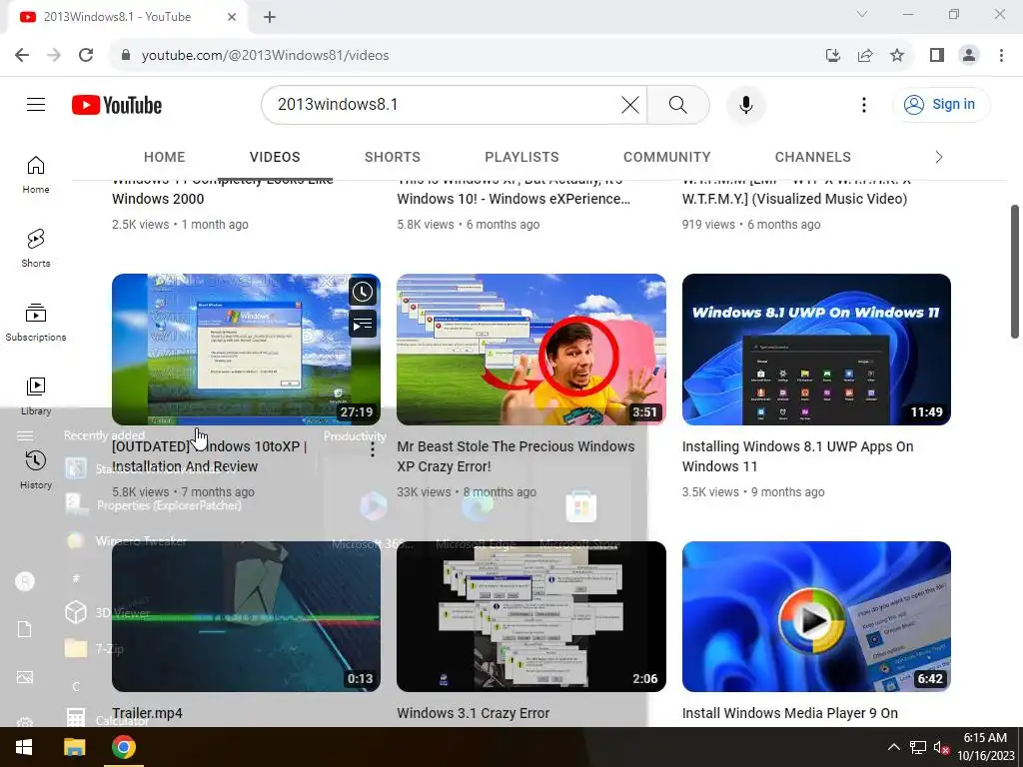The height and width of the screenshot is (767, 1023).
Task: Open Install Windows Media Player 9 title
Action: tap(790, 713)
